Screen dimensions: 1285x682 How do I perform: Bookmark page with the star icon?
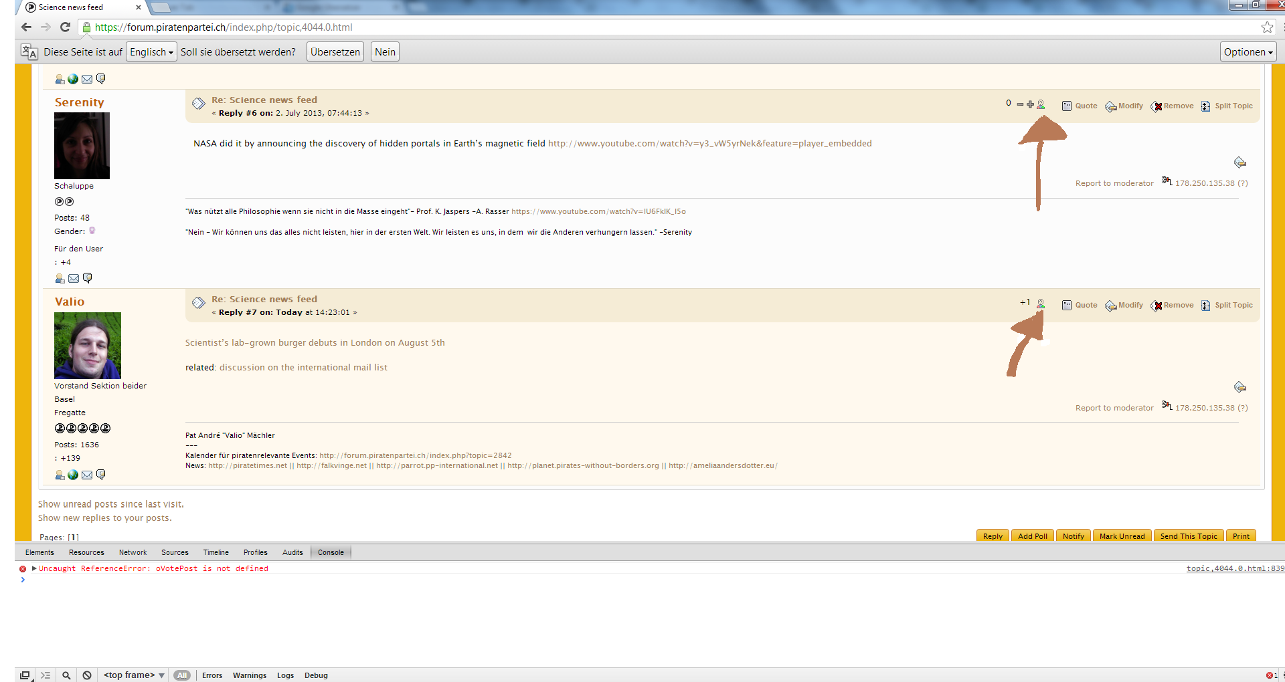(1267, 27)
